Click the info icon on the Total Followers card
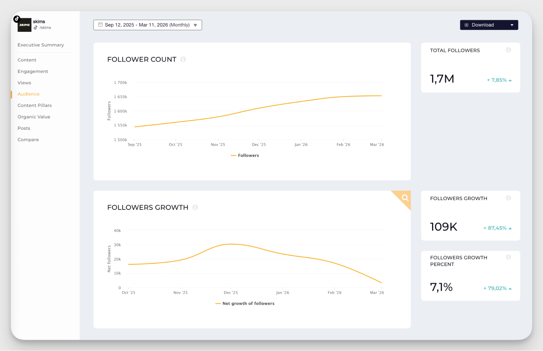The image size is (543, 351). click(509, 50)
